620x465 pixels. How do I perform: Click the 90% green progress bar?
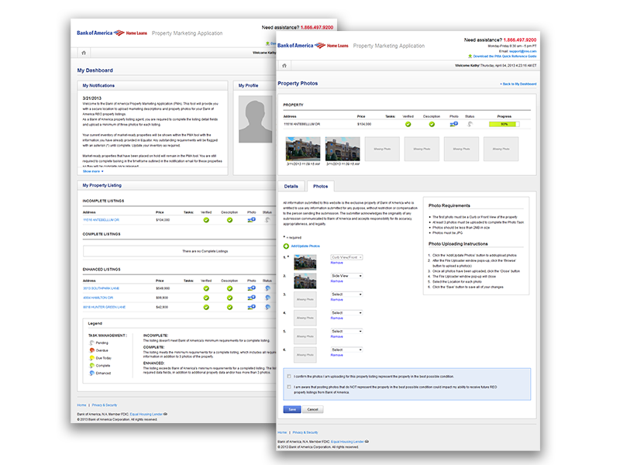coord(504,124)
